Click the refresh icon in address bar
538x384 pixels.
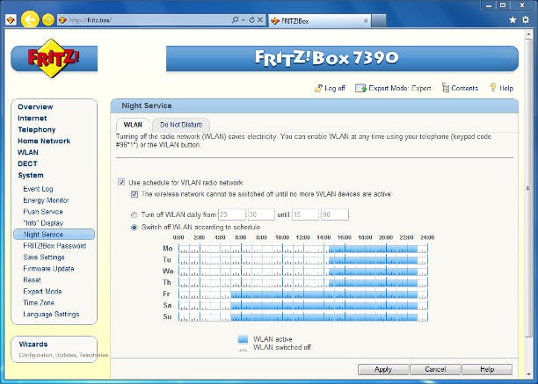pos(251,20)
